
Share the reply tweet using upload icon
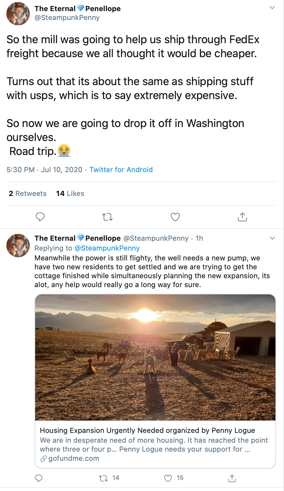pyautogui.click(x=232, y=478)
